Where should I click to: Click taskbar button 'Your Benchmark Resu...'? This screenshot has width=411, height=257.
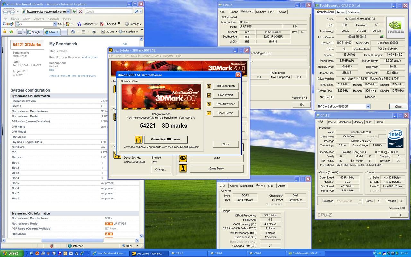109,253
